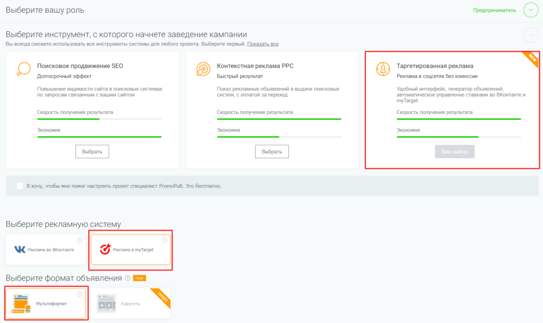
Task: Choose the PPC card Выбрать button
Action: point(272,152)
